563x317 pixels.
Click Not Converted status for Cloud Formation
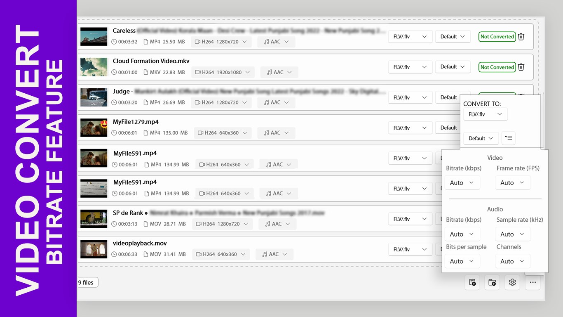497,67
